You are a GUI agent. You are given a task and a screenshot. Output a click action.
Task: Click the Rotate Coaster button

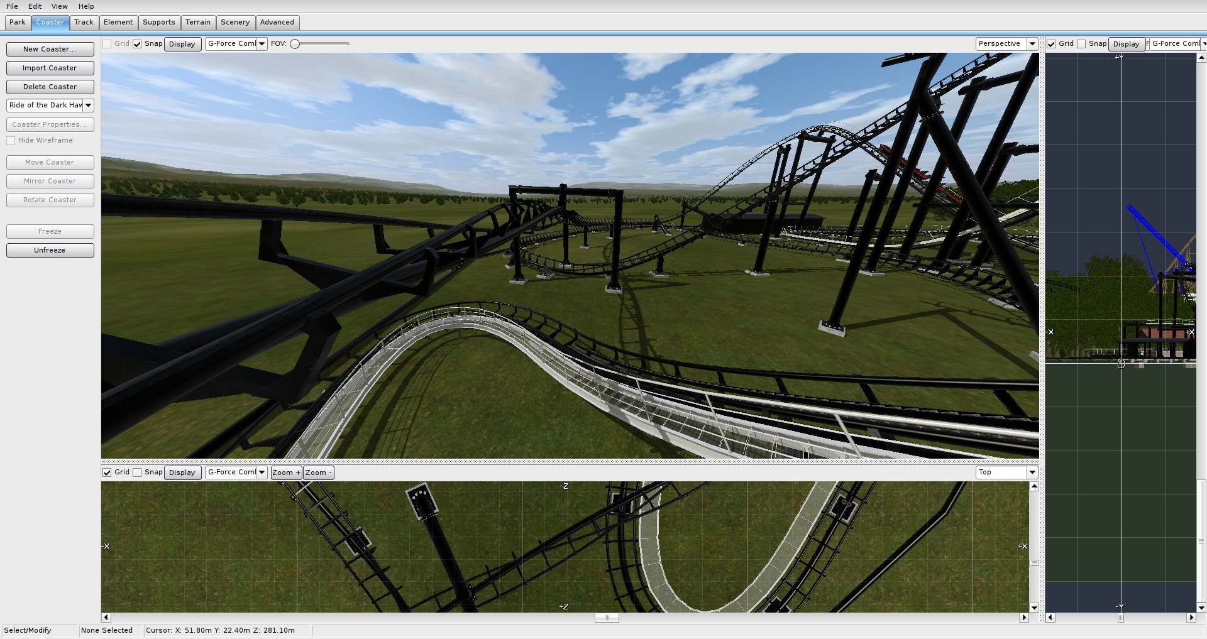[50, 200]
